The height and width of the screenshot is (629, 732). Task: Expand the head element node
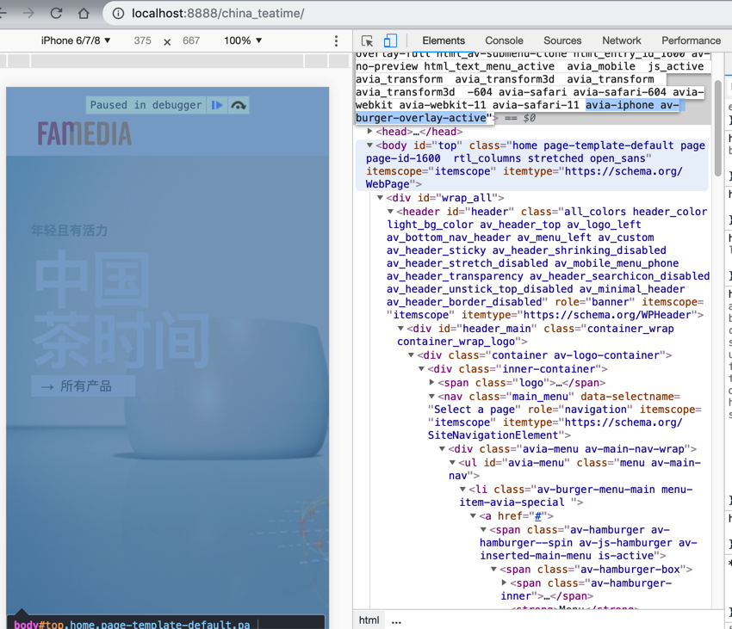tap(369, 131)
